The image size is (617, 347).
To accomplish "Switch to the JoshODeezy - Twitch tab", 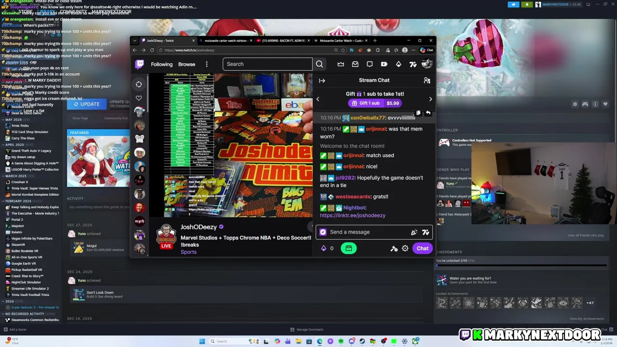I will (x=168, y=40).
